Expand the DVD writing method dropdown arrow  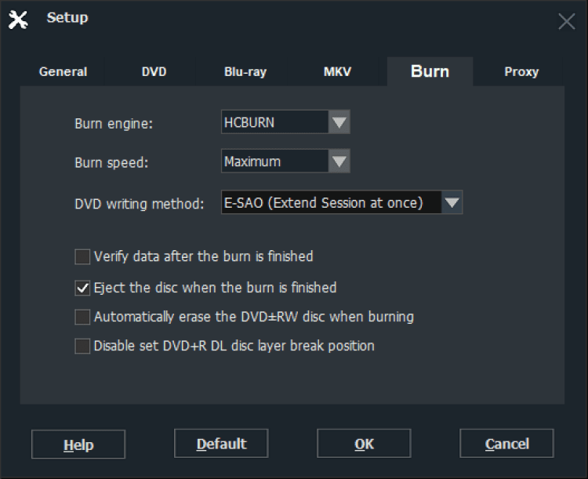[452, 203]
